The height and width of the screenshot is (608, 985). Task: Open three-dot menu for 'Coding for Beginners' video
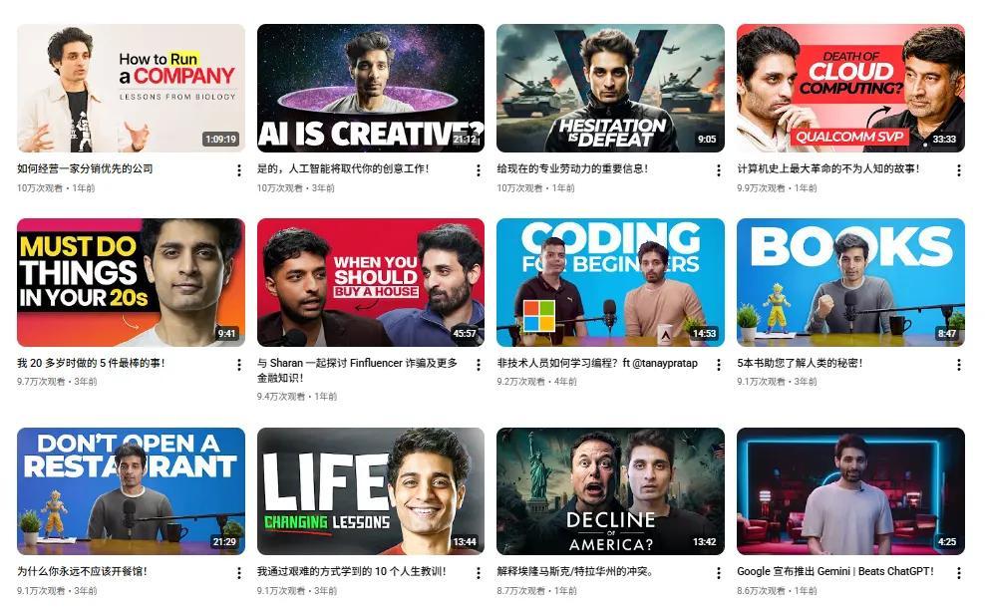pos(719,365)
